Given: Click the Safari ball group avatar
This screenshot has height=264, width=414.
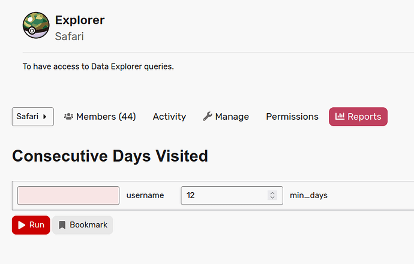Looking at the screenshot, I should pyautogui.click(x=36, y=25).
